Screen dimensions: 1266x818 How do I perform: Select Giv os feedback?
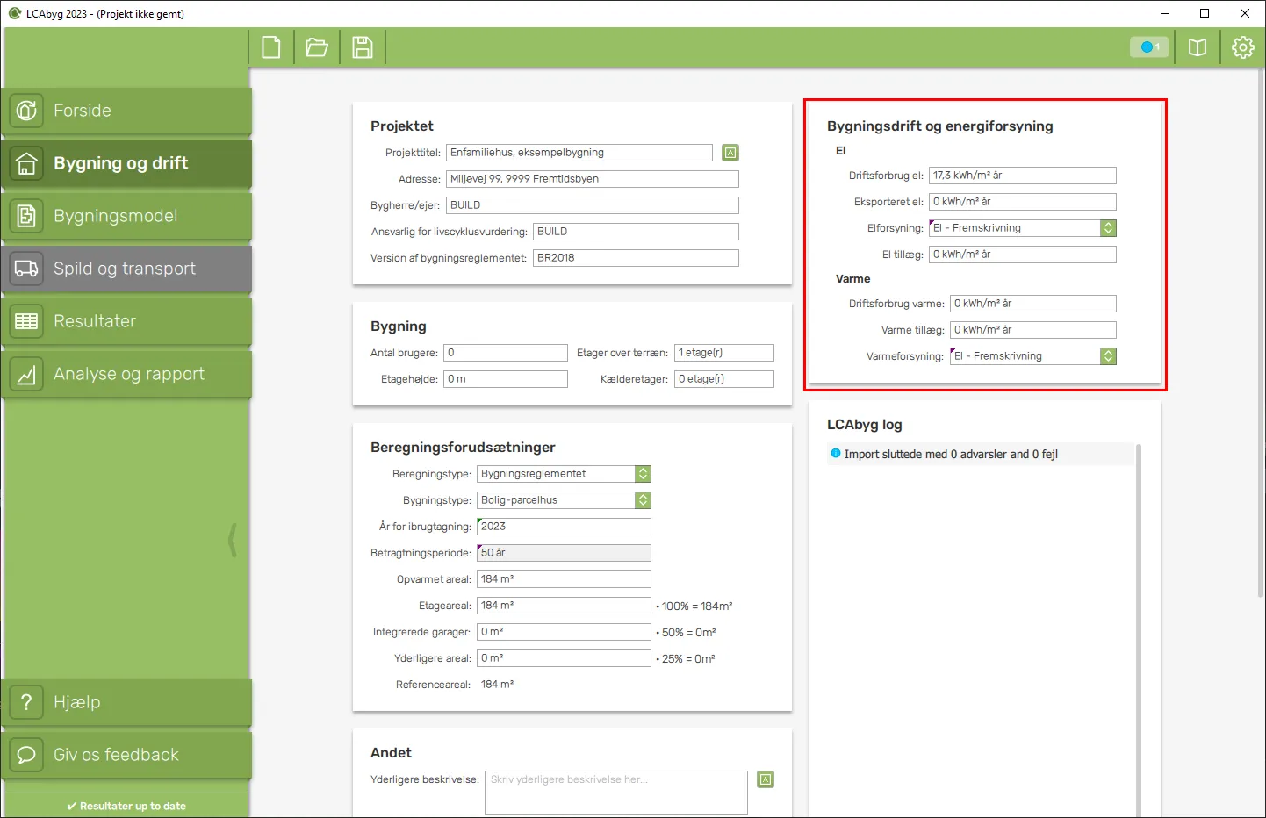(126, 755)
